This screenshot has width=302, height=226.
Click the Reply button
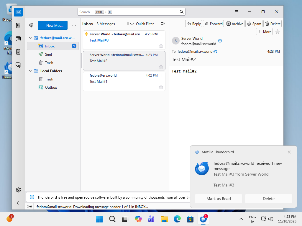193,24
